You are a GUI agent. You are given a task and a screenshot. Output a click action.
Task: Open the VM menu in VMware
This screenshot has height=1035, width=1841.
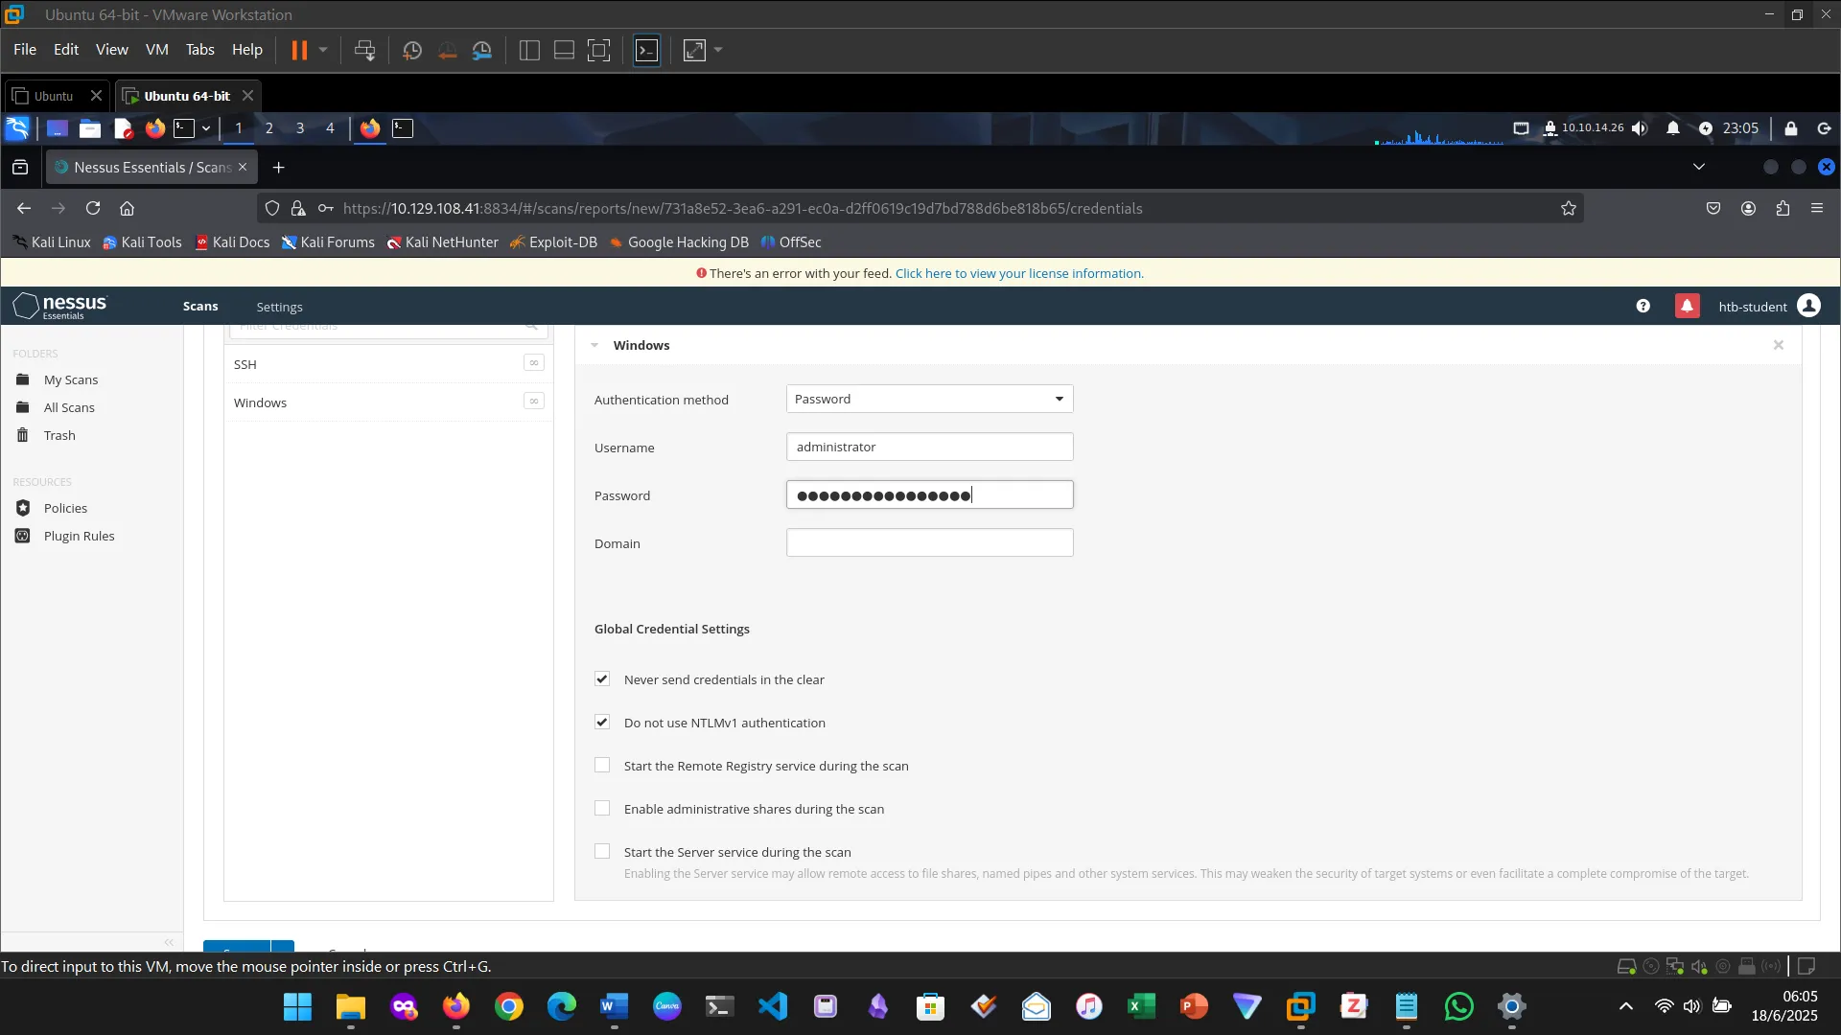click(x=156, y=50)
